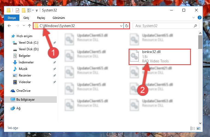Open the Paylaş ribbon tab
The image size is (210, 137).
41,18
